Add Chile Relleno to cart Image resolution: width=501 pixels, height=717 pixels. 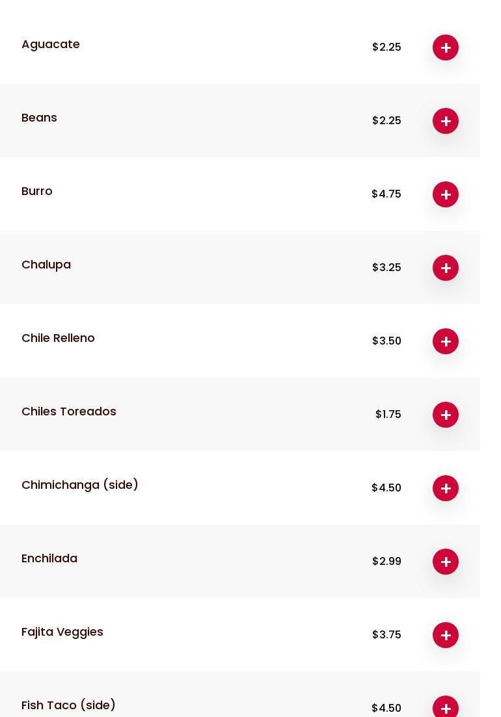(x=446, y=341)
